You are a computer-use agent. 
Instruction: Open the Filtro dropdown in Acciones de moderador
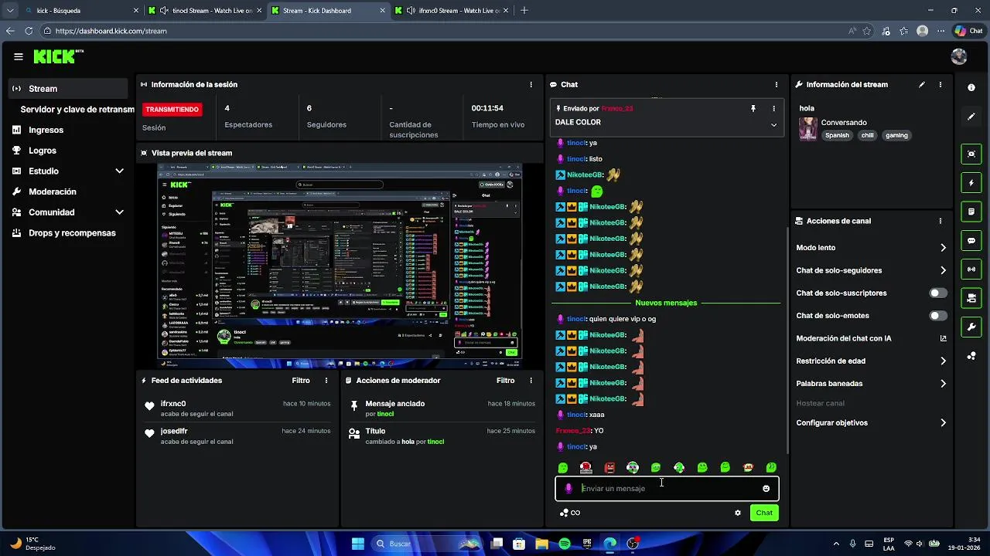click(x=505, y=381)
